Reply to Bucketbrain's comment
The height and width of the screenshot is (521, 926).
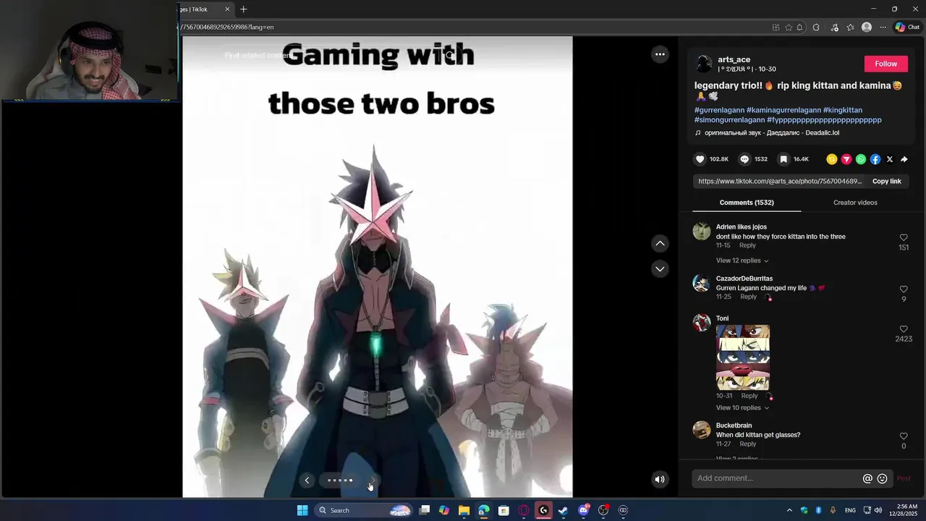tap(747, 444)
